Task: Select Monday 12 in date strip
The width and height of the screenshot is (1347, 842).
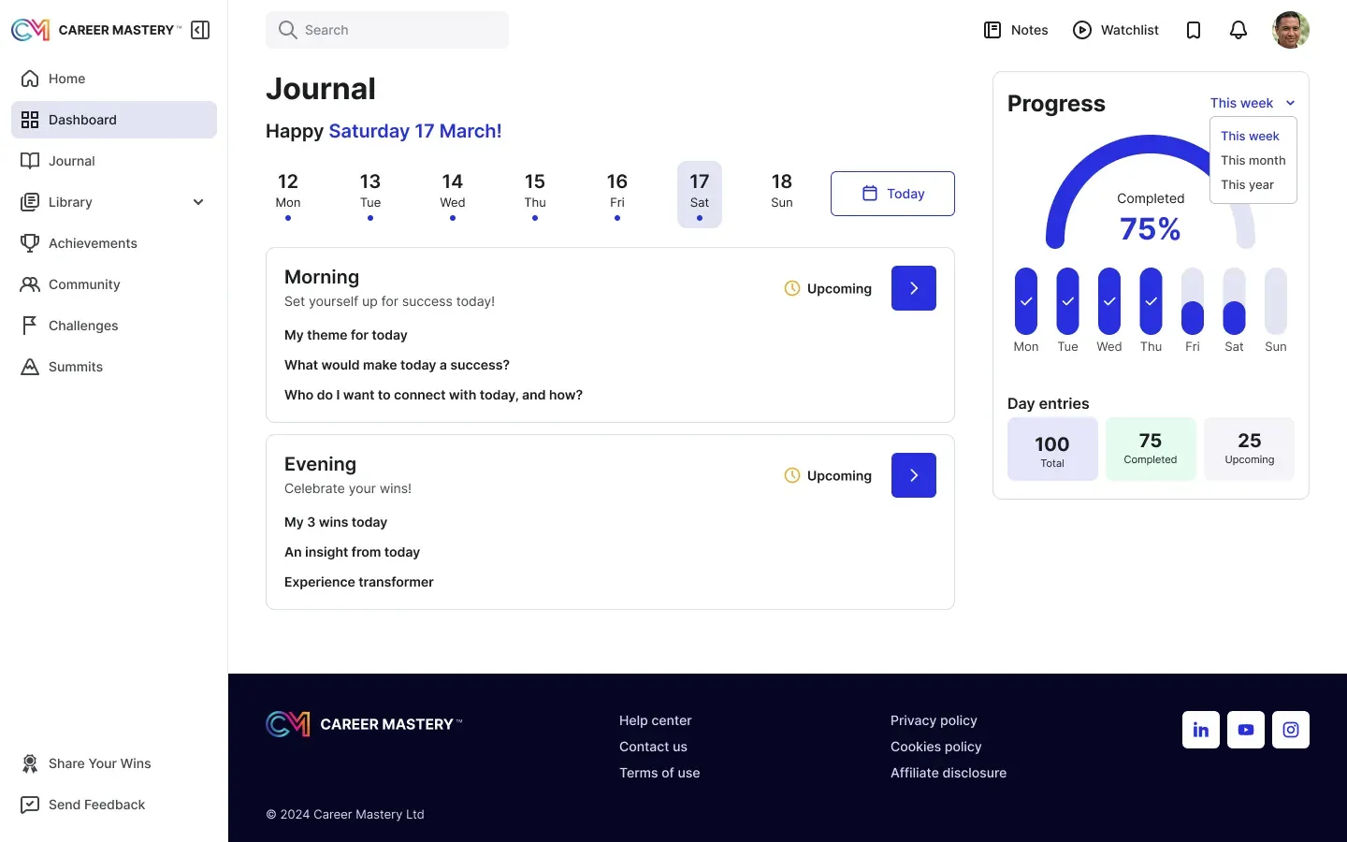Action: (x=288, y=195)
